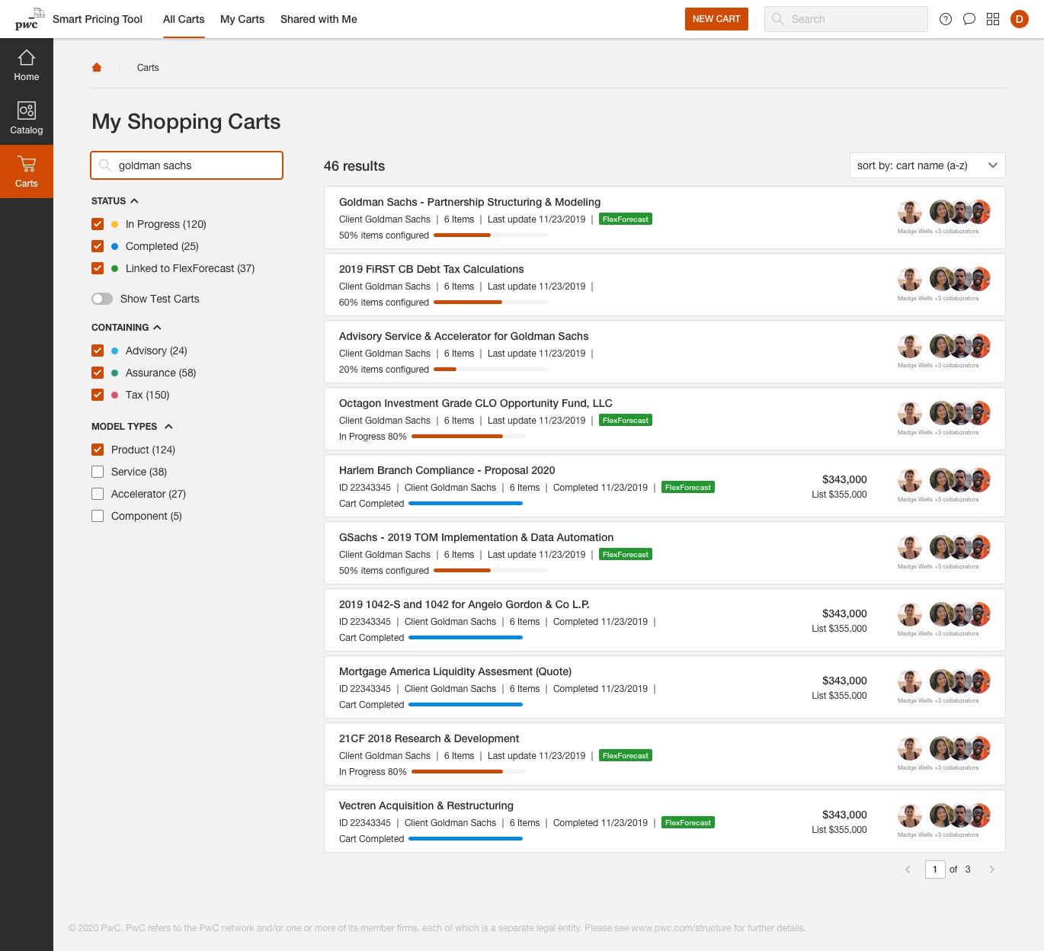This screenshot has height=951, width=1044.
Task: Click FlexForecast badge on Octagon Investment cart
Action: coord(626,421)
